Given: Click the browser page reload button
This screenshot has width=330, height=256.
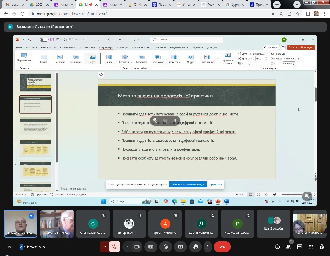Looking at the screenshot, I should tap(23, 14).
